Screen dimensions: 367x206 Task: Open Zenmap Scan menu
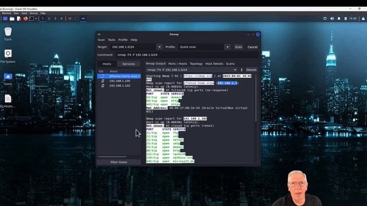[101, 40]
